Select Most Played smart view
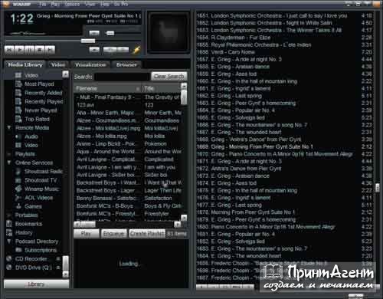 coord(39,84)
